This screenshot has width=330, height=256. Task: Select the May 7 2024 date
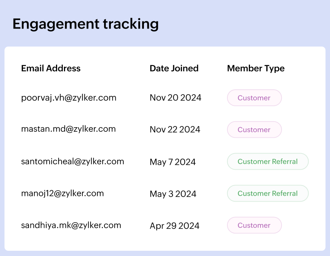173,162
